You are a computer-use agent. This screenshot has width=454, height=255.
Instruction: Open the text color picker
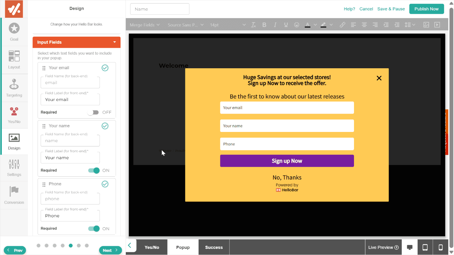307,25
